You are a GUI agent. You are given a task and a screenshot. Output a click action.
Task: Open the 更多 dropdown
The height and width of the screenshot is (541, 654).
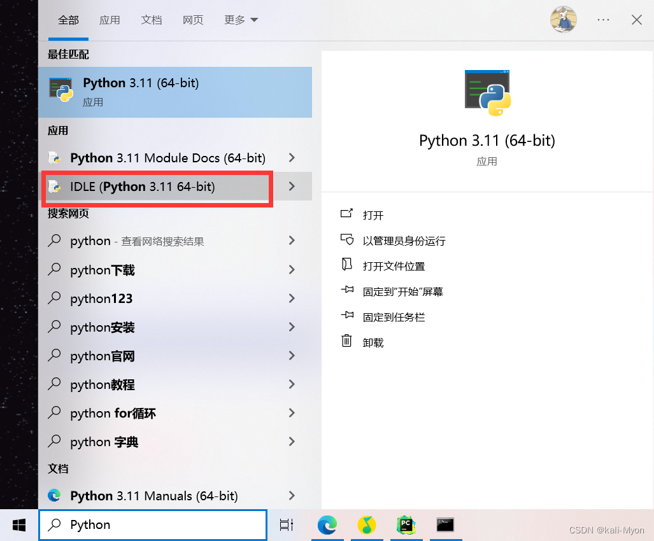click(241, 20)
